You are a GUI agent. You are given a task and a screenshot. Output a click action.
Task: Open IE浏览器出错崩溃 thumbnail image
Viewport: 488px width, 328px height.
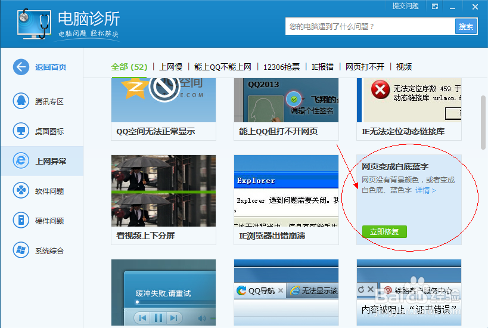pos(286,191)
